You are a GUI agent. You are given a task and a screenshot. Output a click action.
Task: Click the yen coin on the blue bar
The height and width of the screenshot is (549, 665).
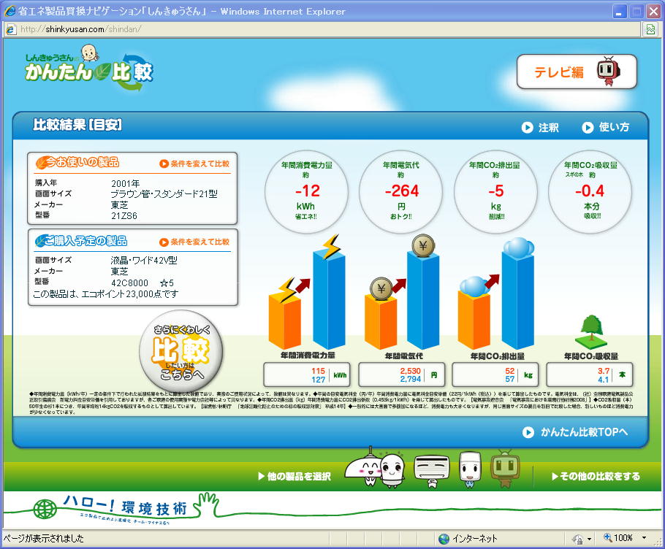tap(423, 245)
